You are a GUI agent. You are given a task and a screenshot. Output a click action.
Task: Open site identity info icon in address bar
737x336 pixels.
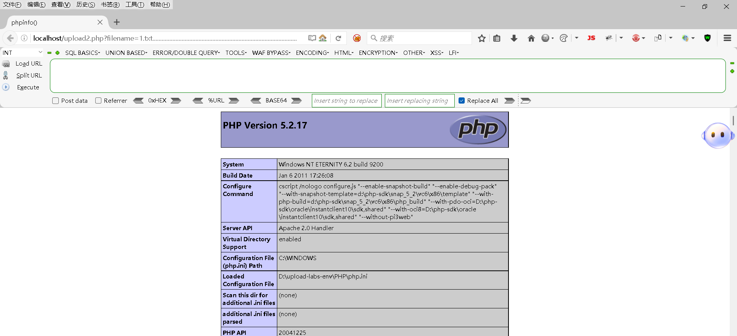point(24,38)
